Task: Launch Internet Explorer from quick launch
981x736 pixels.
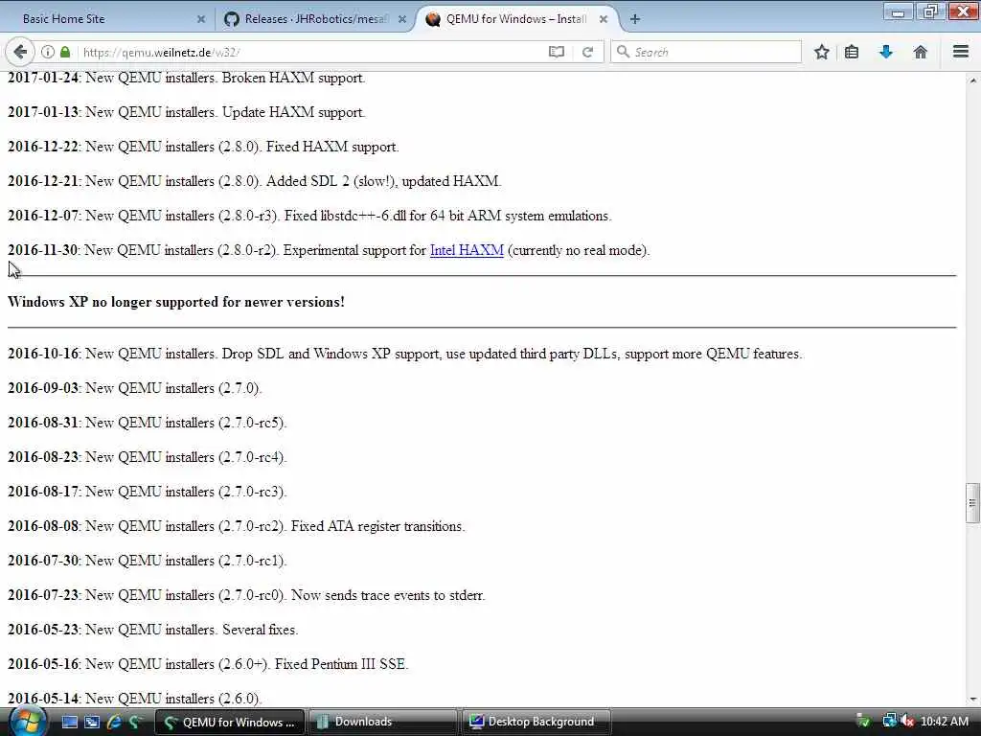Action: [x=114, y=722]
